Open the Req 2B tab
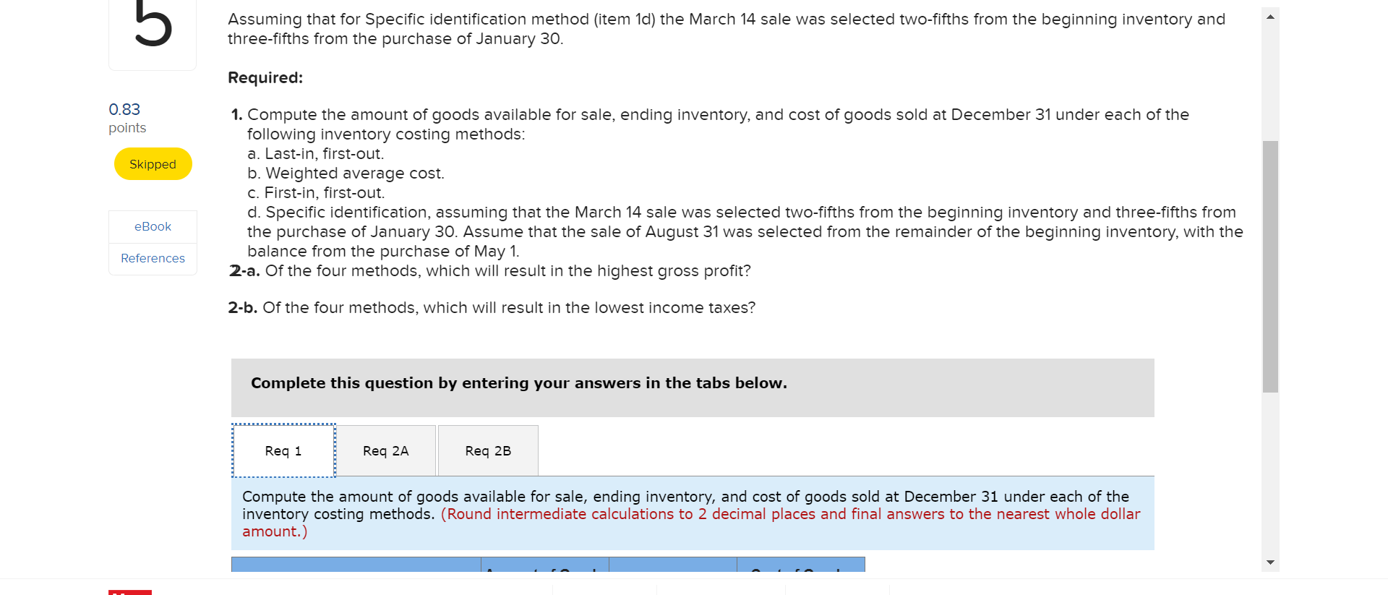Image resolution: width=1388 pixels, height=595 pixels. (488, 450)
